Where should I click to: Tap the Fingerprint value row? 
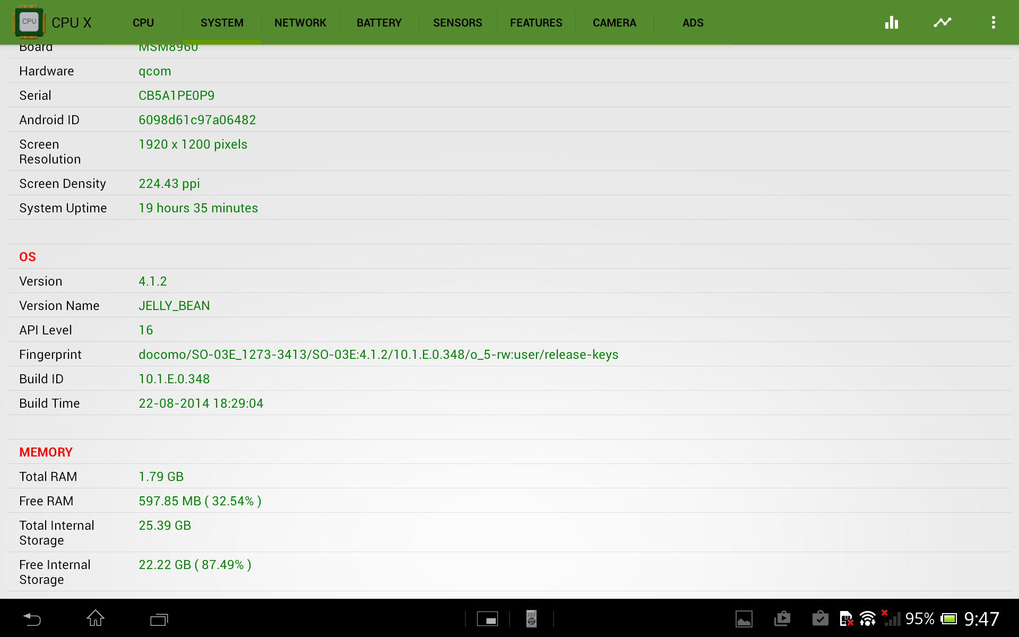pos(378,355)
